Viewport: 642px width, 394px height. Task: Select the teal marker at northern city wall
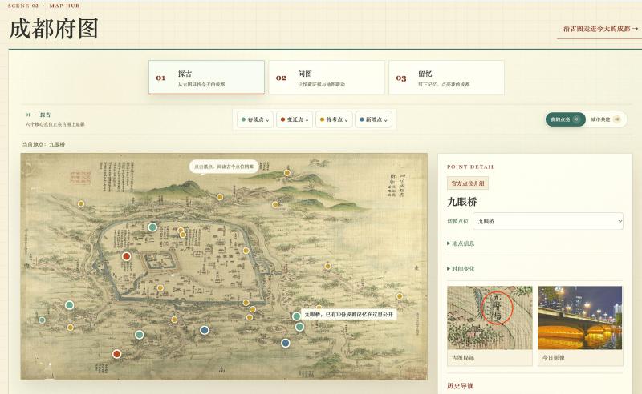click(x=152, y=227)
